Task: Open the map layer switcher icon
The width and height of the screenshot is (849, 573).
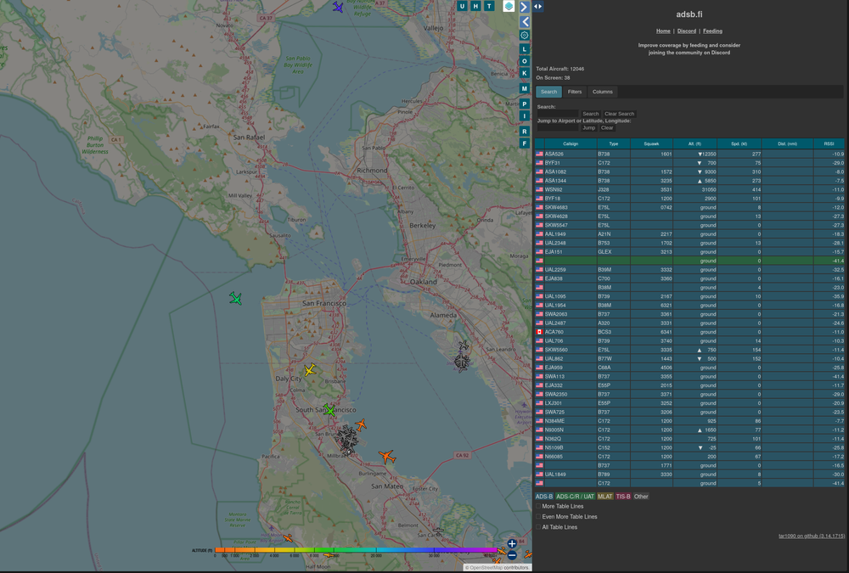Action: (508, 6)
